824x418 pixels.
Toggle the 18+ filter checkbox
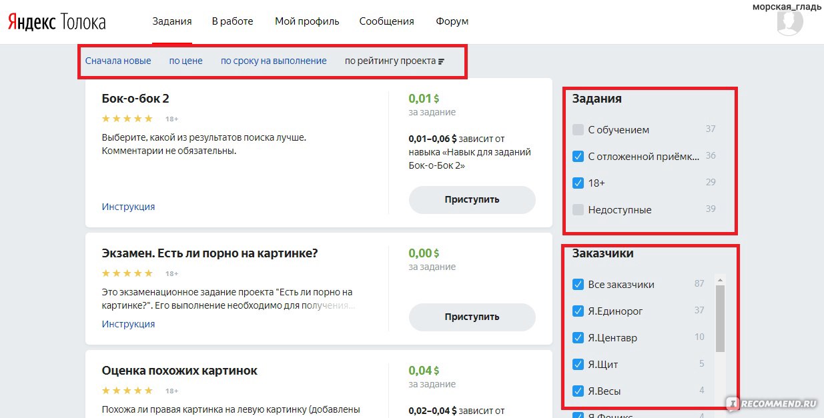(x=578, y=183)
